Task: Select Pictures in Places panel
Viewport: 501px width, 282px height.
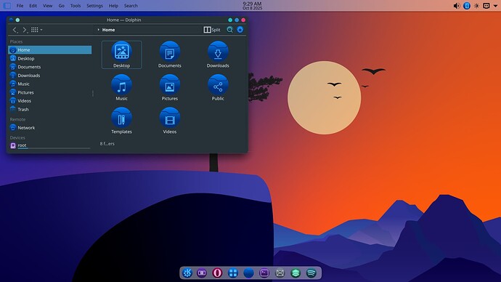Action: [50, 92]
